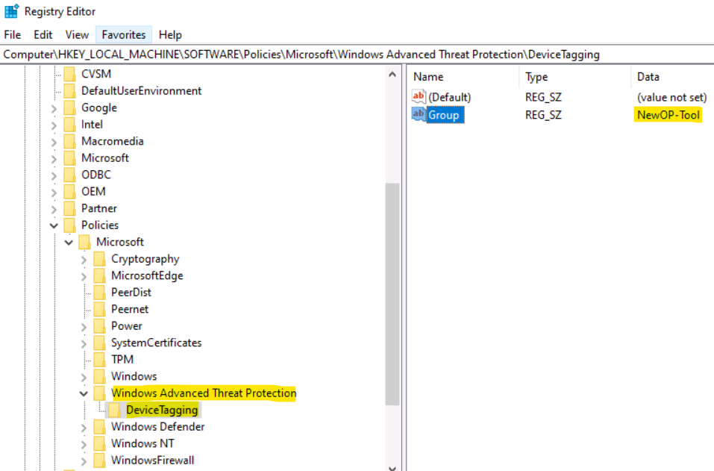714x471 pixels.
Task: Open the Edit menu
Action: [x=43, y=34]
